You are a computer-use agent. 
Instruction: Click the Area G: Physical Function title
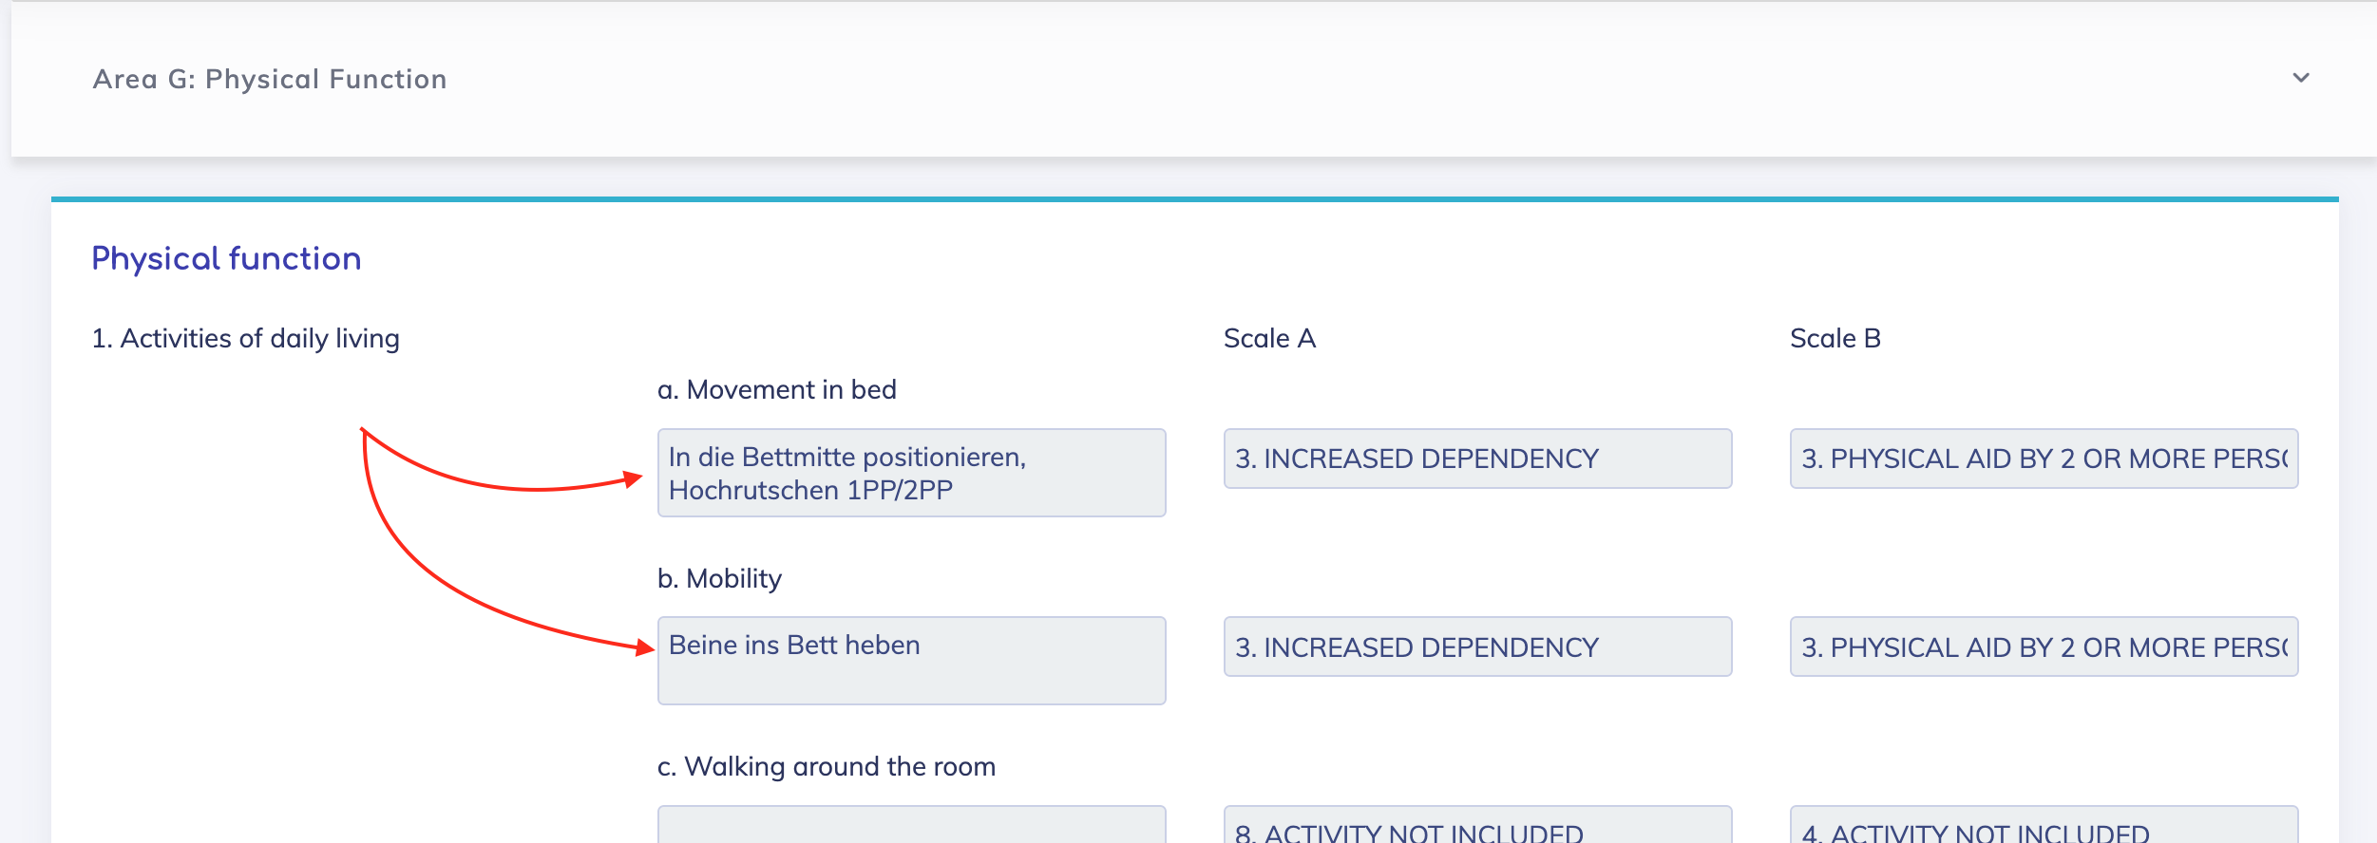pyautogui.click(x=270, y=79)
